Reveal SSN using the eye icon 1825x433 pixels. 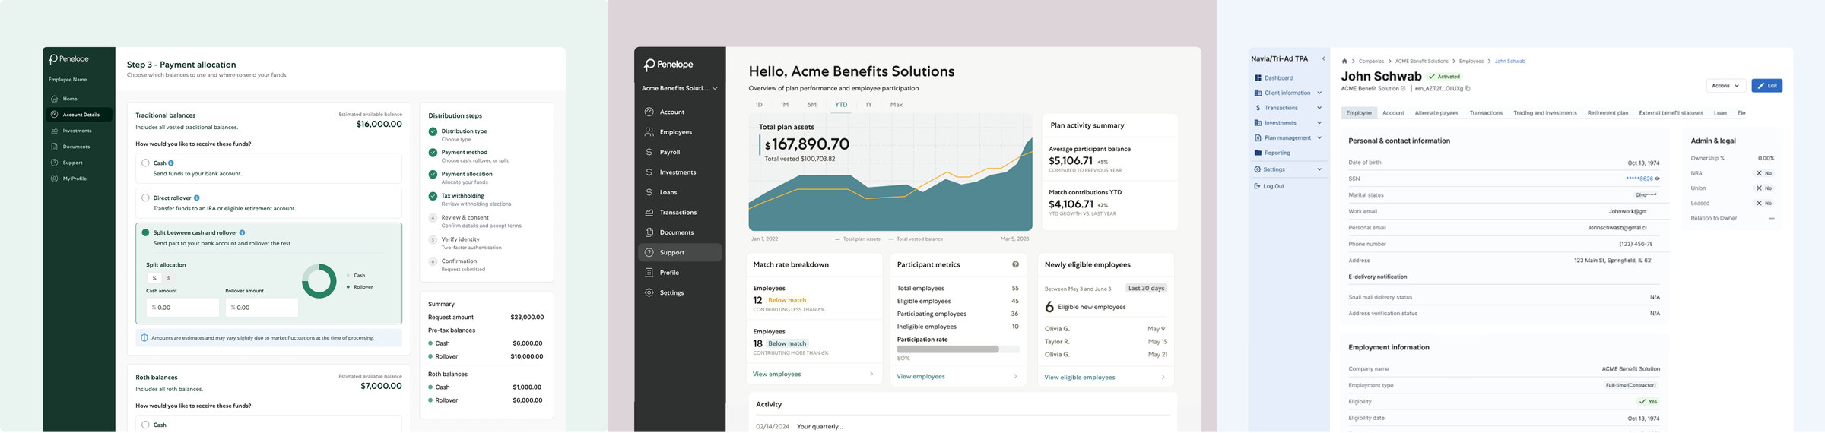pyautogui.click(x=1658, y=179)
